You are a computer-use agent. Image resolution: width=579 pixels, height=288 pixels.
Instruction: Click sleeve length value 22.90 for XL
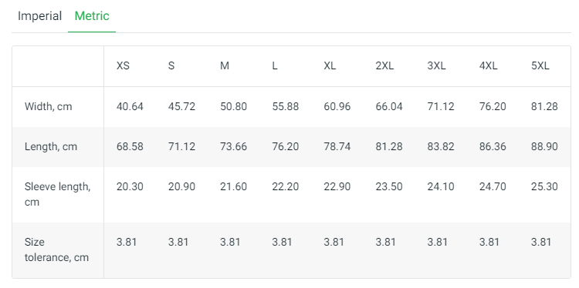coord(337,186)
